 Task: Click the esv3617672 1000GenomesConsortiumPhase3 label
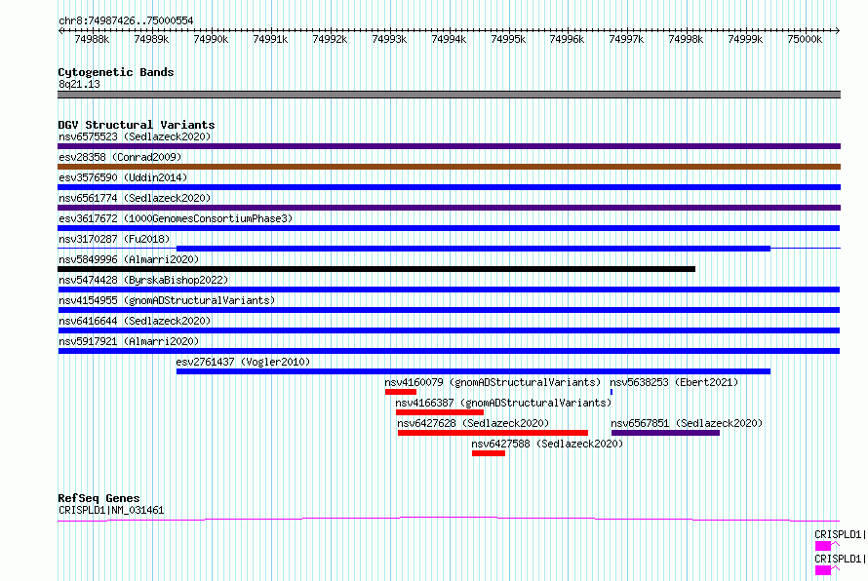tap(176, 218)
